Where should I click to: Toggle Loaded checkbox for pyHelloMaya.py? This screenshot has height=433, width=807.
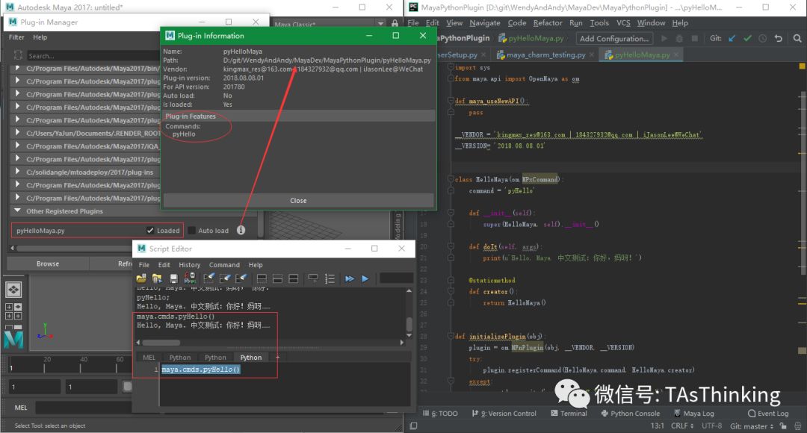pyautogui.click(x=150, y=231)
